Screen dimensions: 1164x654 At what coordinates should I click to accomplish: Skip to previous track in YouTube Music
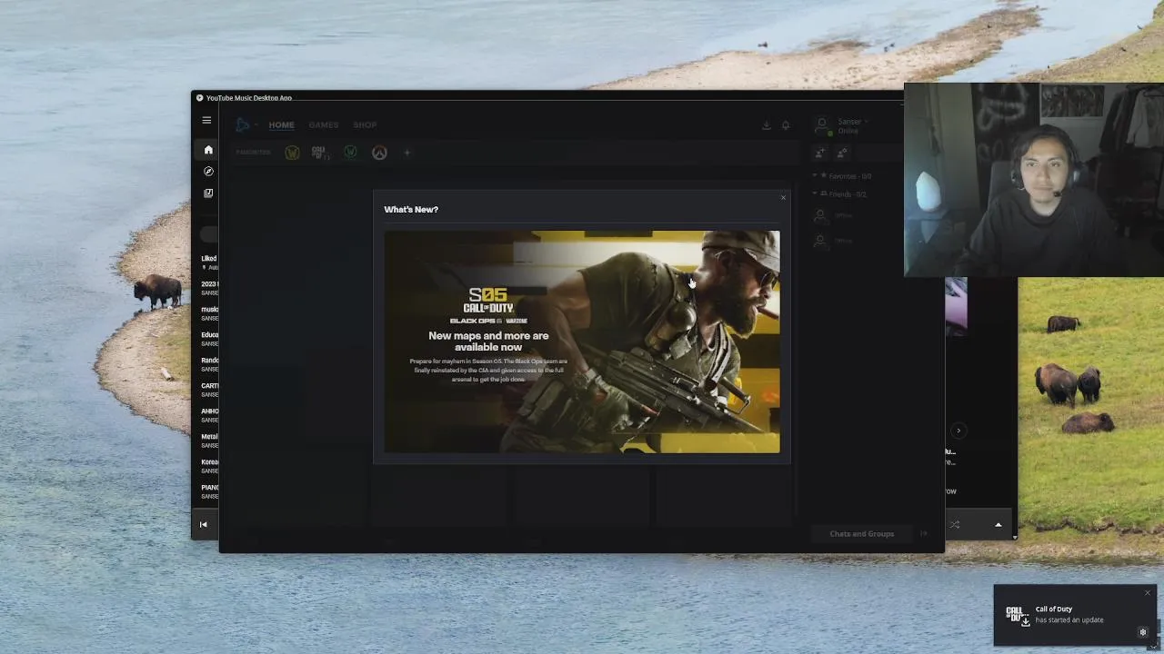(x=204, y=524)
